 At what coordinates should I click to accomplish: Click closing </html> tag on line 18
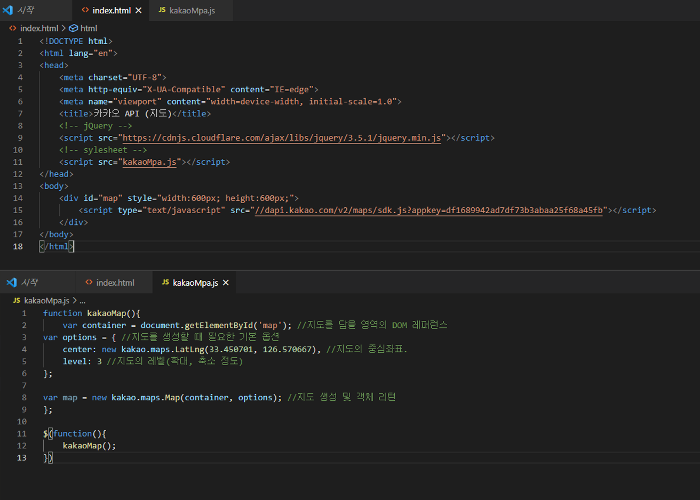click(x=57, y=247)
